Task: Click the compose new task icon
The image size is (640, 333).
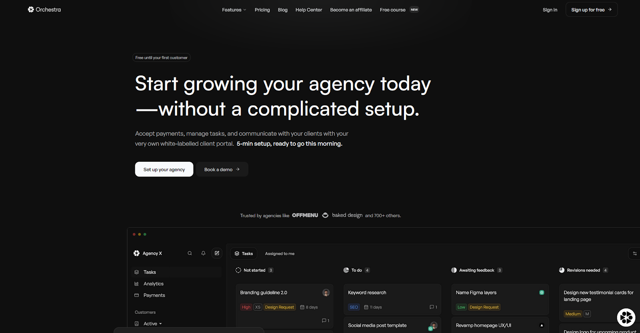Action: pos(217,253)
